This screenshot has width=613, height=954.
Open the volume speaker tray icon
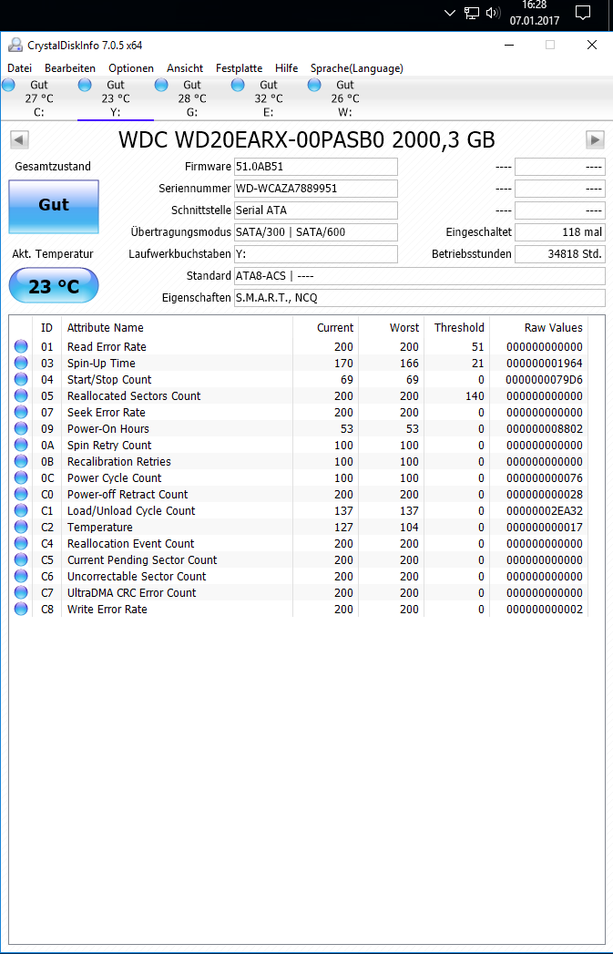coord(493,13)
